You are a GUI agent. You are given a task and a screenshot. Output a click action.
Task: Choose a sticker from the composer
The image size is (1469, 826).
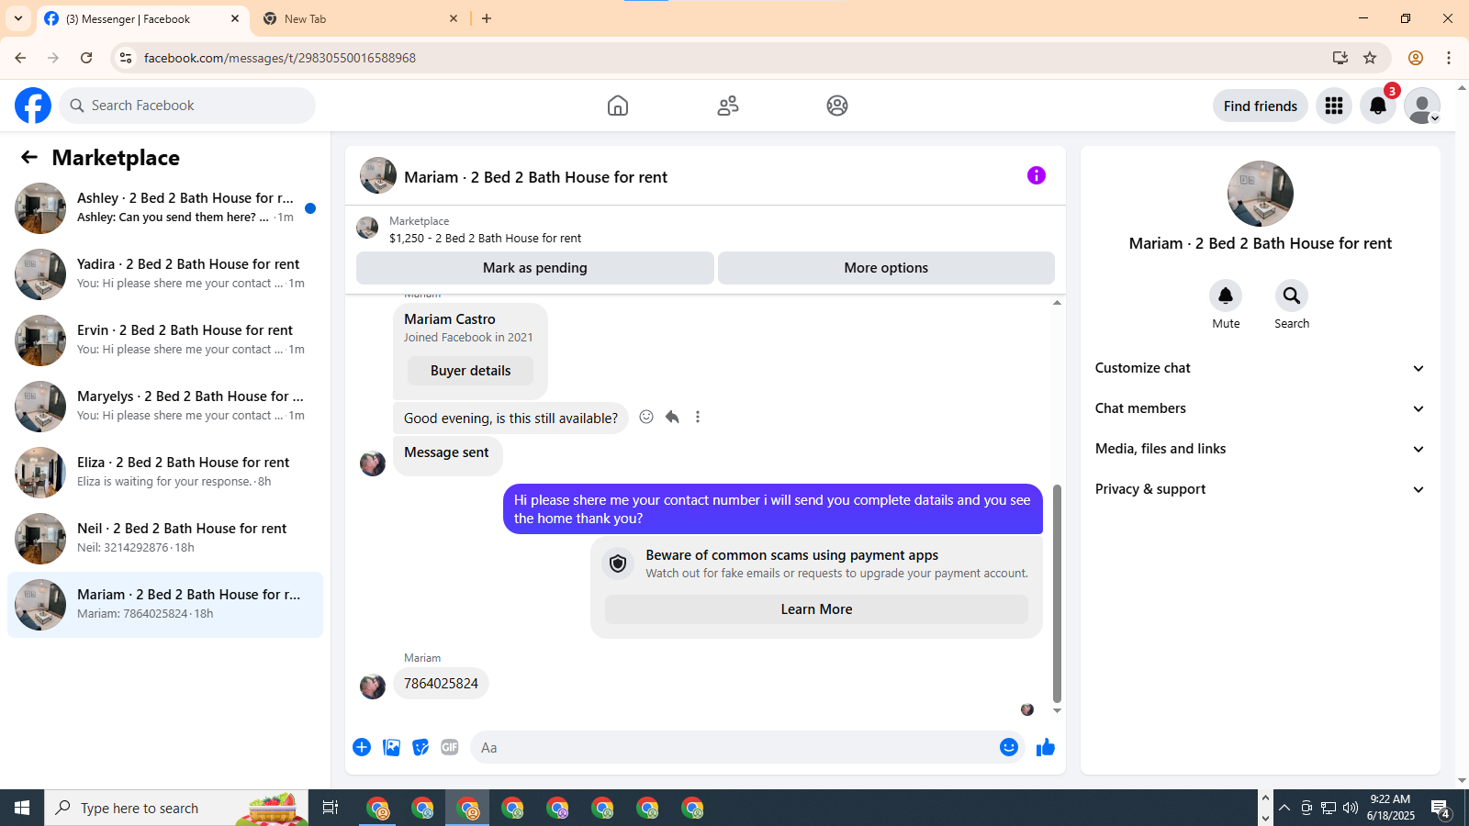coord(421,747)
